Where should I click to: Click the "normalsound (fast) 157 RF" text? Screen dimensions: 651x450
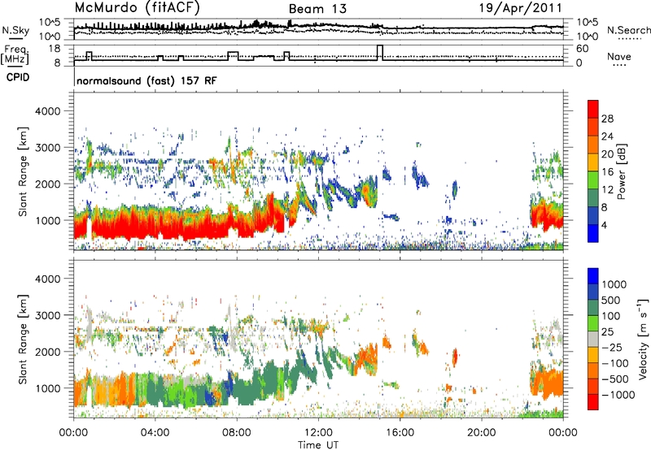pos(146,80)
